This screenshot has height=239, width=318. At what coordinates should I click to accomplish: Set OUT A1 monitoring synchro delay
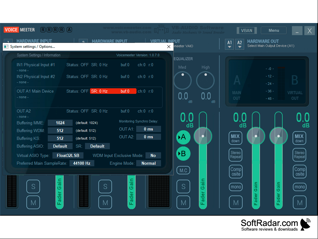pyautogui.click(x=149, y=129)
